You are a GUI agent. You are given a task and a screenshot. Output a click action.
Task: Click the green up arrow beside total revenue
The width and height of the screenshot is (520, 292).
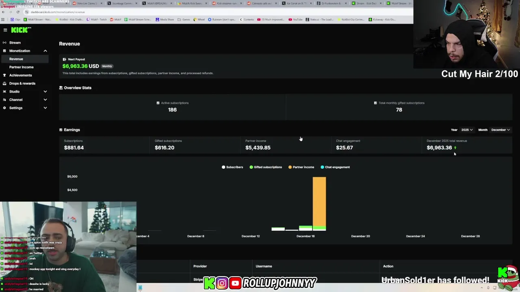455,148
